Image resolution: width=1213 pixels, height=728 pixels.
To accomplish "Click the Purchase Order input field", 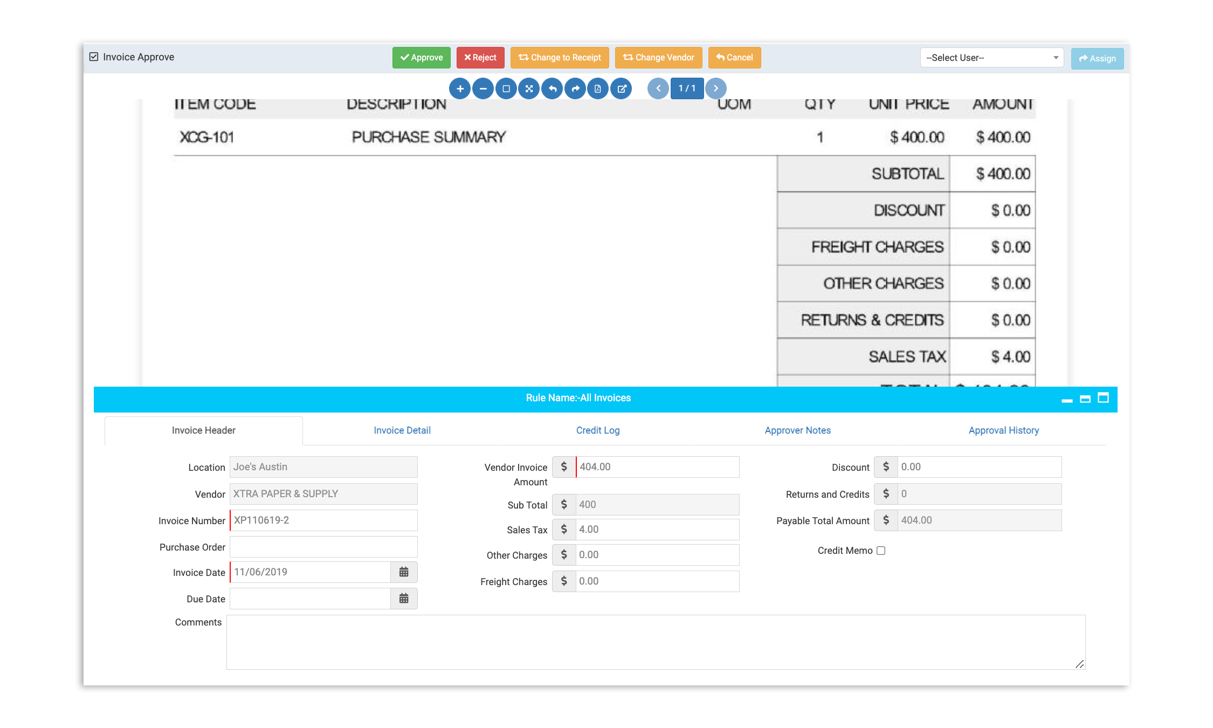I will [323, 547].
